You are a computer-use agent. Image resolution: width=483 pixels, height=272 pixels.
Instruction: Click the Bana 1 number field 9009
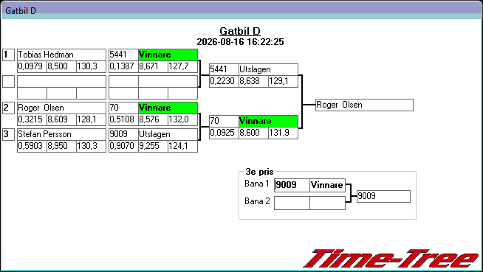pos(292,185)
